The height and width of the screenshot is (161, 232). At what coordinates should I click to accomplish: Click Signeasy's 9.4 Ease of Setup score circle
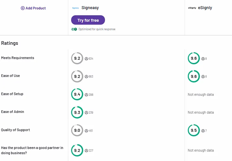pos(77,94)
